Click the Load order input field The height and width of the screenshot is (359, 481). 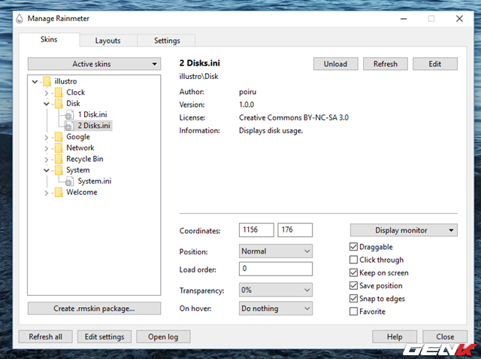coord(276,269)
